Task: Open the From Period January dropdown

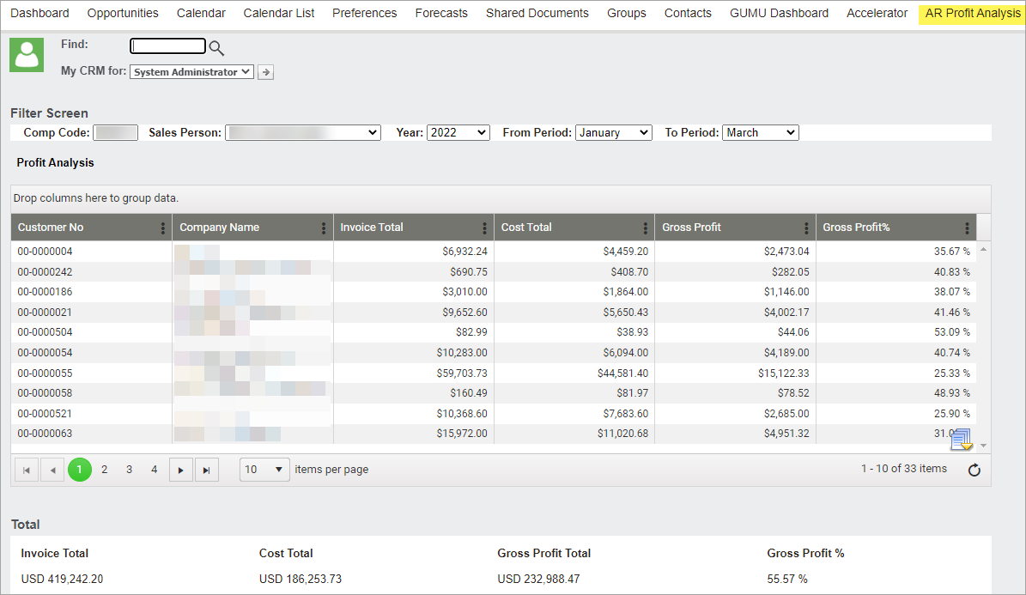Action: (x=614, y=133)
